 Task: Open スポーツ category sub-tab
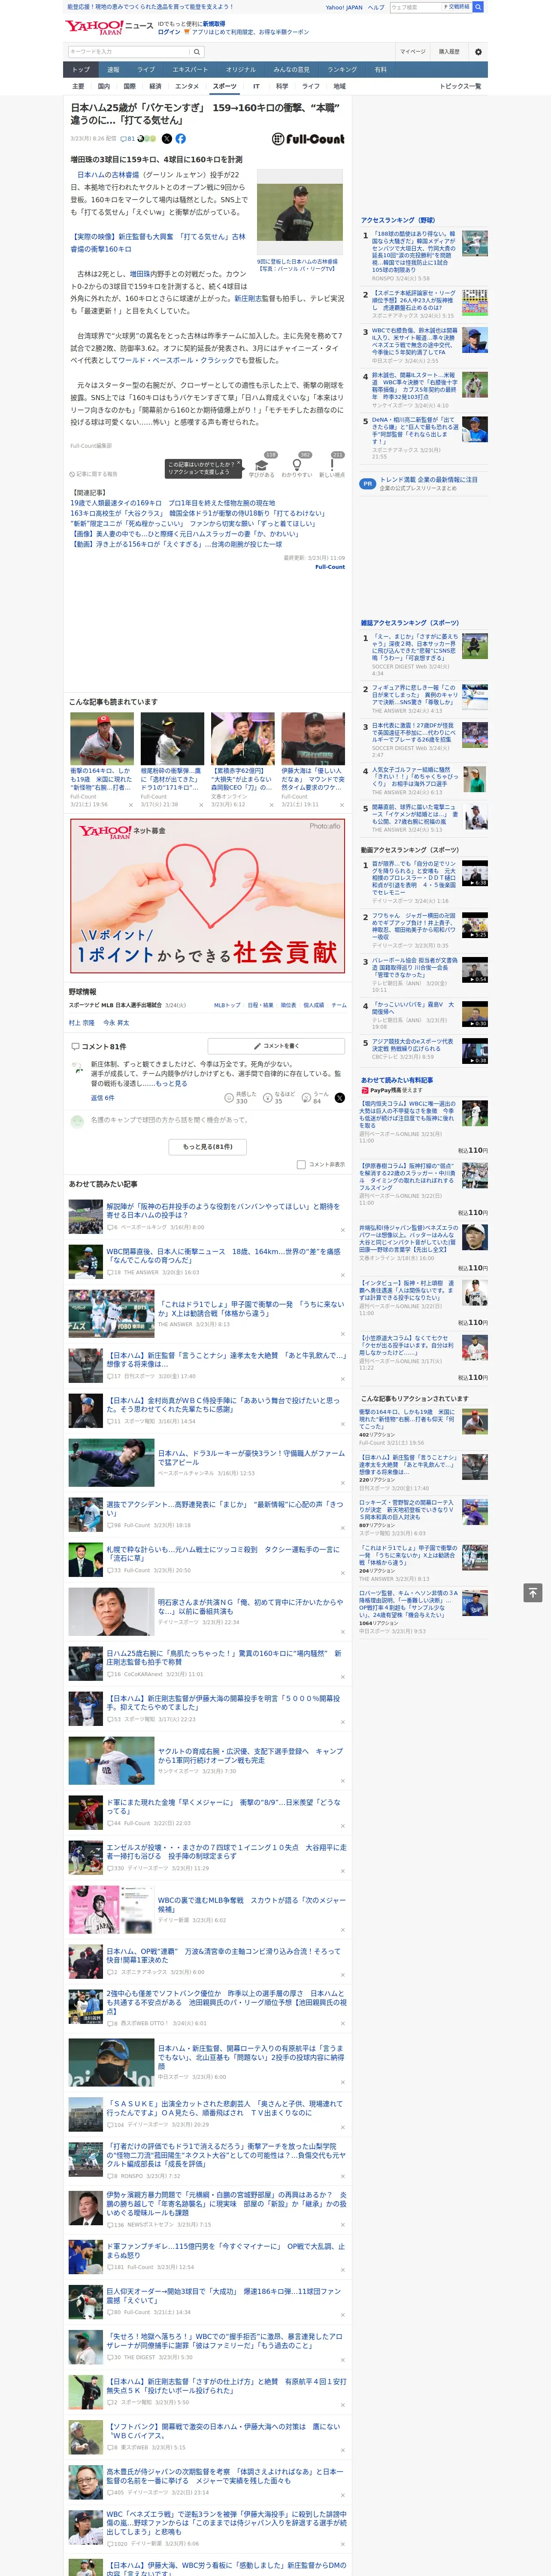(x=225, y=86)
